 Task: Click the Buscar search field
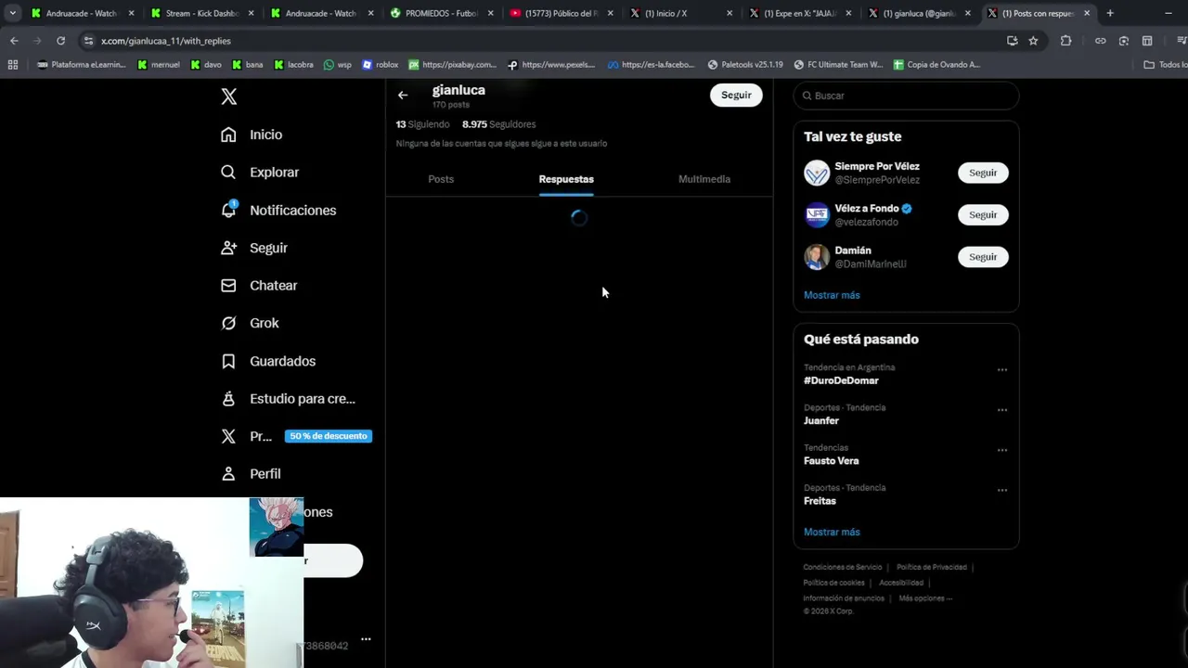coord(906,96)
